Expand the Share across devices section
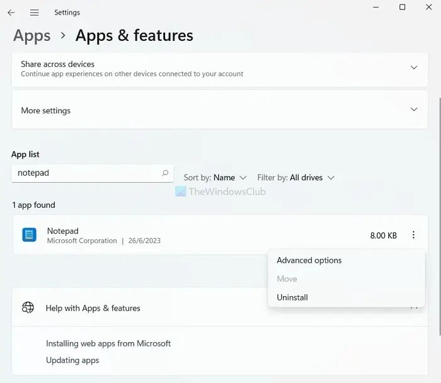Screen dimensions: 441x383 tap(220, 69)
